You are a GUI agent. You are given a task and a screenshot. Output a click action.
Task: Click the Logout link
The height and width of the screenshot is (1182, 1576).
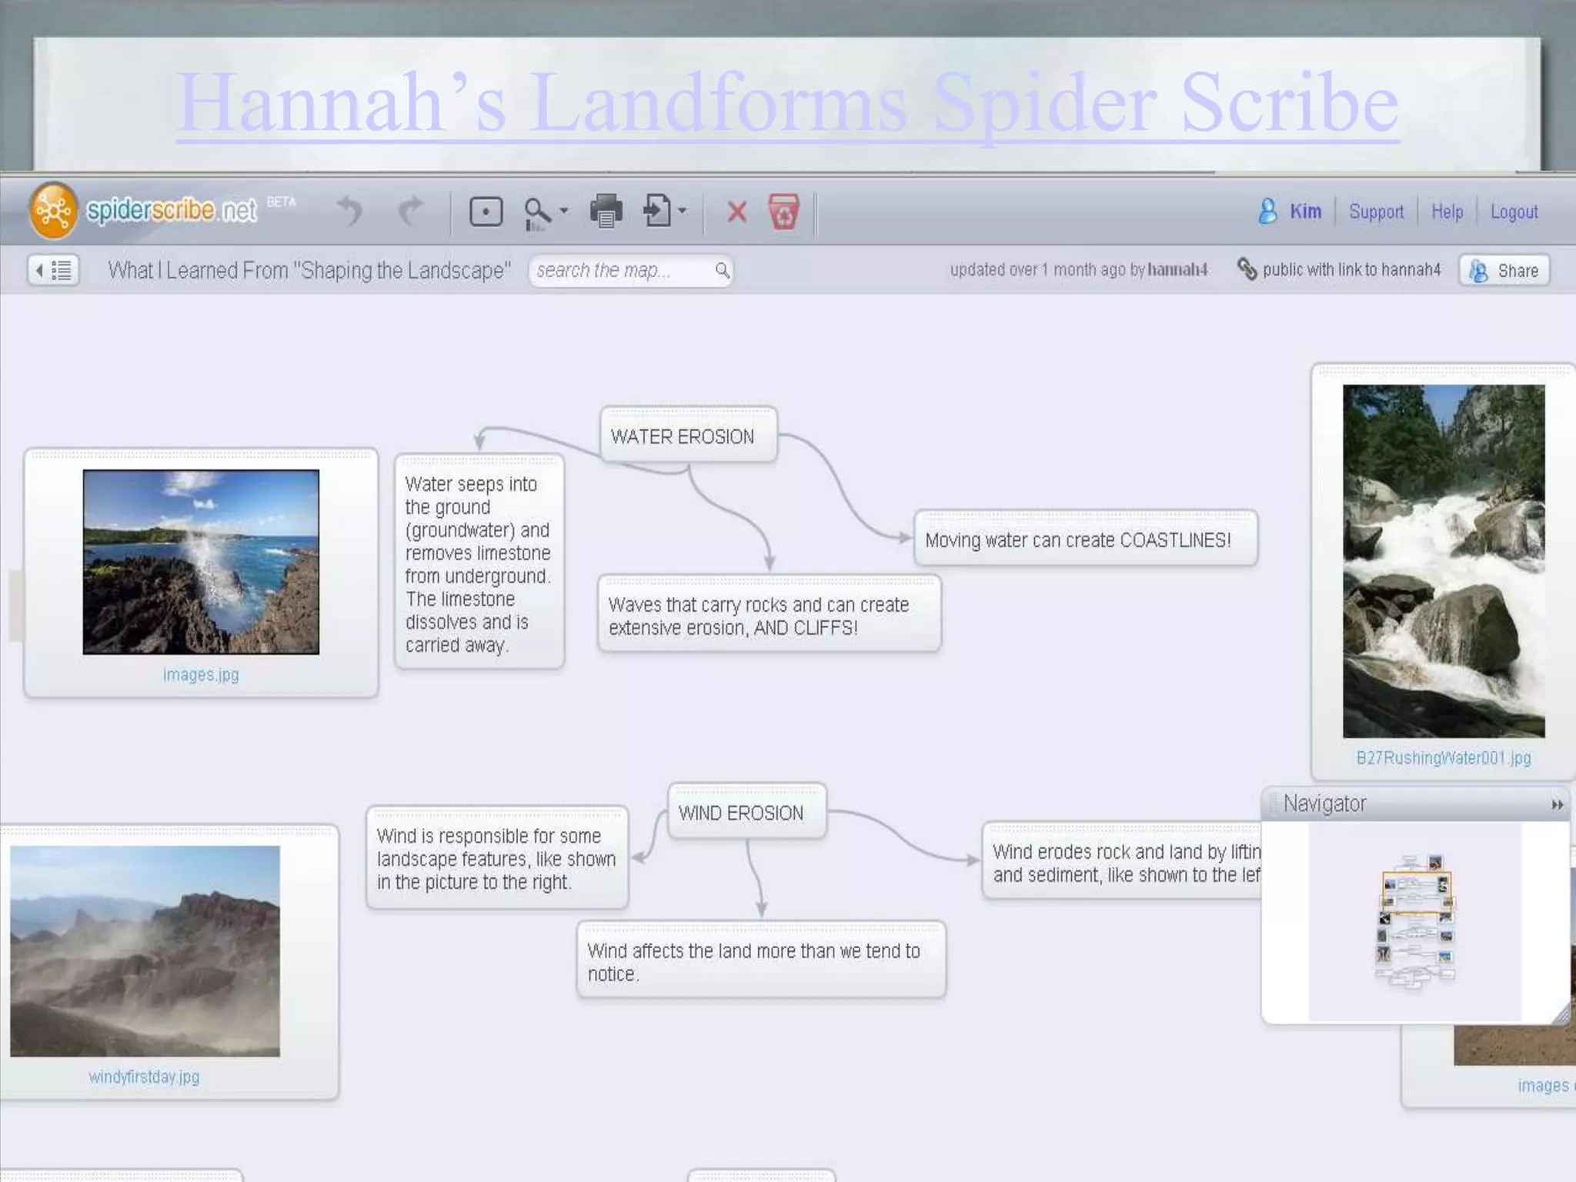[x=1514, y=212]
